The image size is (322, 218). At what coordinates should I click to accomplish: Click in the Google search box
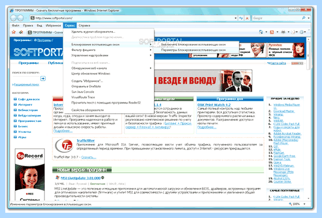coord(277,18)
